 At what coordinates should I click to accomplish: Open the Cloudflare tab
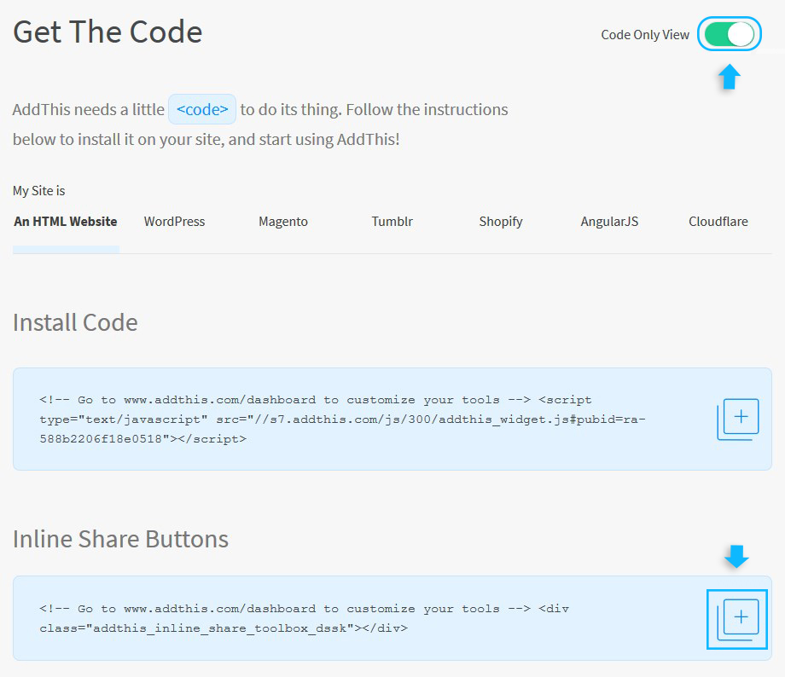[718, 221]
